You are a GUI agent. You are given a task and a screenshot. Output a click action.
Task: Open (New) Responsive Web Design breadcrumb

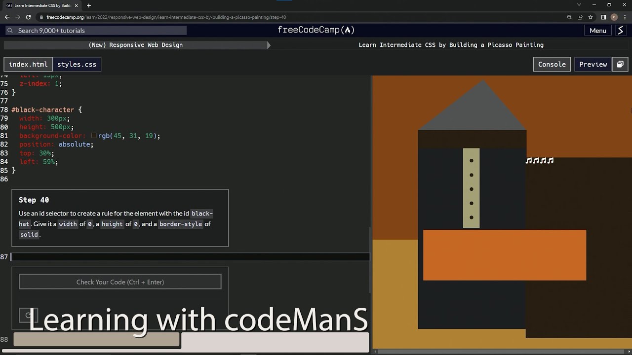(135, 45)
